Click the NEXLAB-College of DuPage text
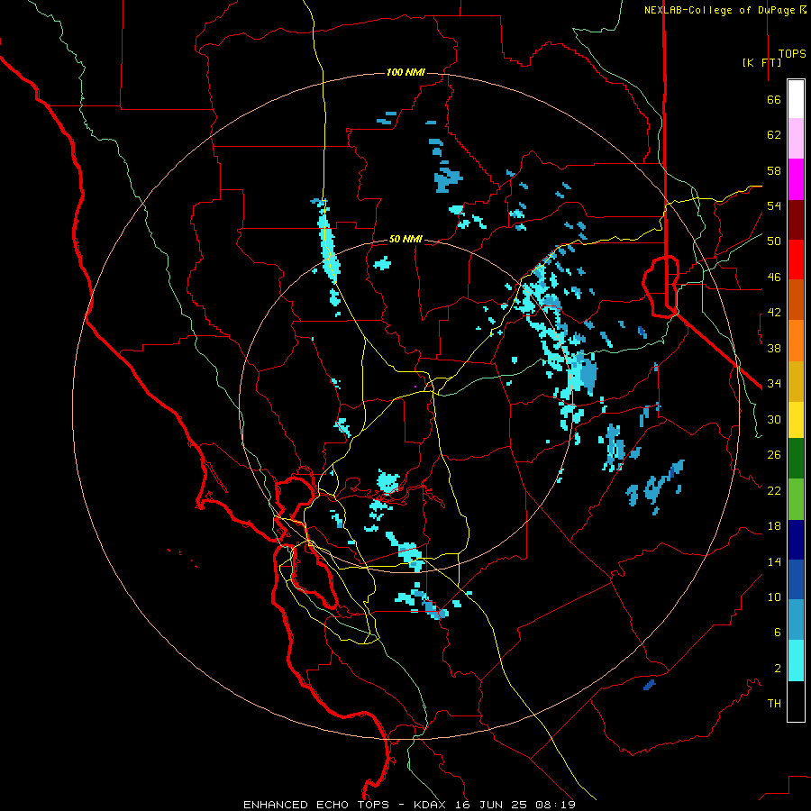 (x=724, y=10)
